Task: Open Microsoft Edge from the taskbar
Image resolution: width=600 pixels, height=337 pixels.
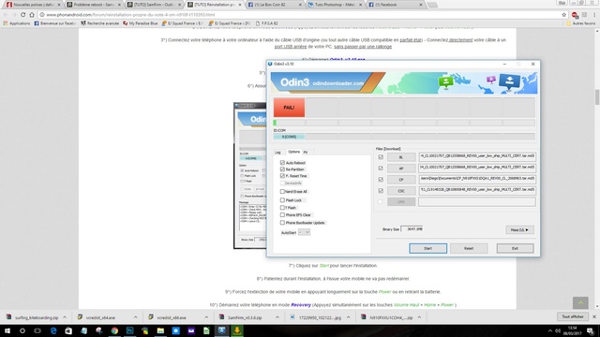Action: (53, 330)
